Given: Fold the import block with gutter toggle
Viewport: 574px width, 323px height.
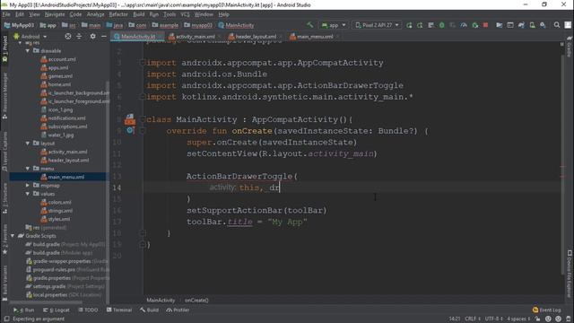Looking at the screenshot, I should pyautogui.click(x=143, y=63).
